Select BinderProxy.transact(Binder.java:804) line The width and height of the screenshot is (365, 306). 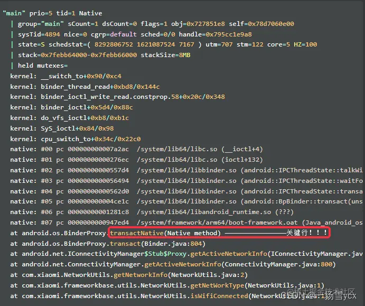click(108, 244)
